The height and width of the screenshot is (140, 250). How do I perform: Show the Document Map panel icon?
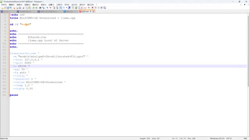pos(76,8)
